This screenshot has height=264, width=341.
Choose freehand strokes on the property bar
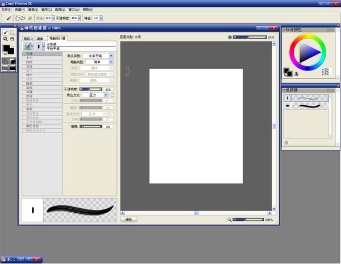coord(18,18)
